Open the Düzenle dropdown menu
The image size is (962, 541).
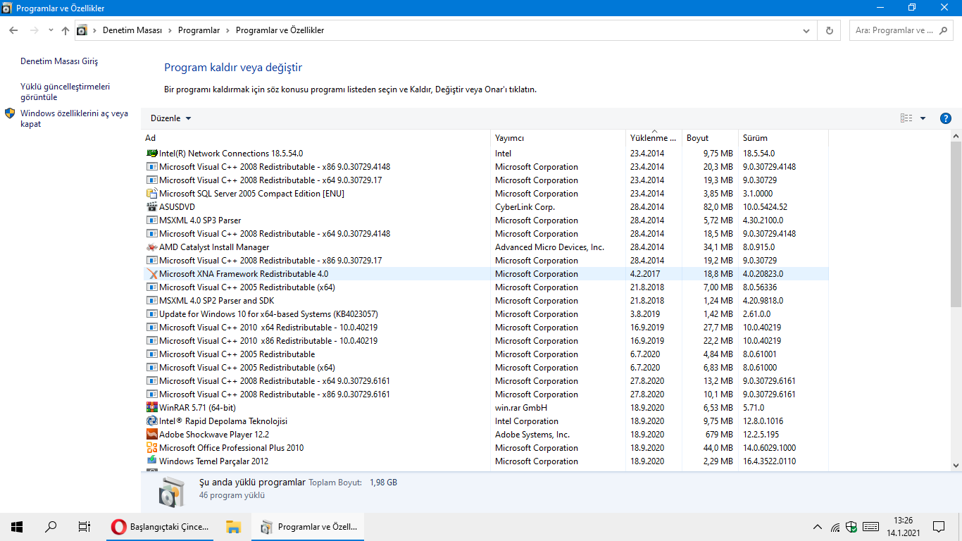pos(171,118)
